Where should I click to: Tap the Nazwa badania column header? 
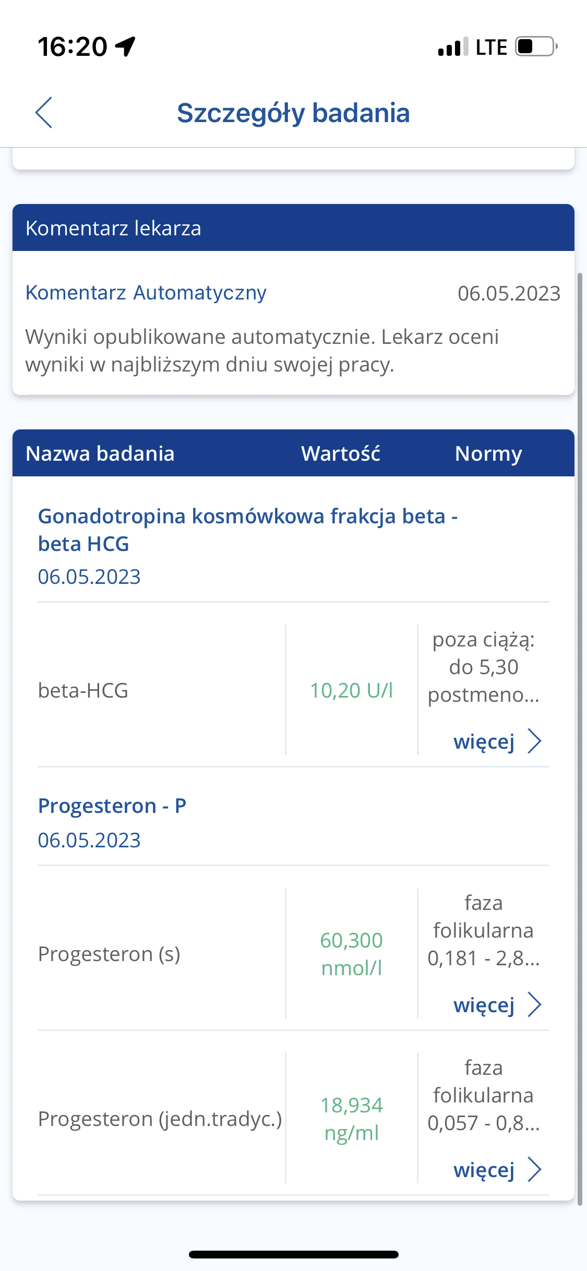click(x=100, y=453)
